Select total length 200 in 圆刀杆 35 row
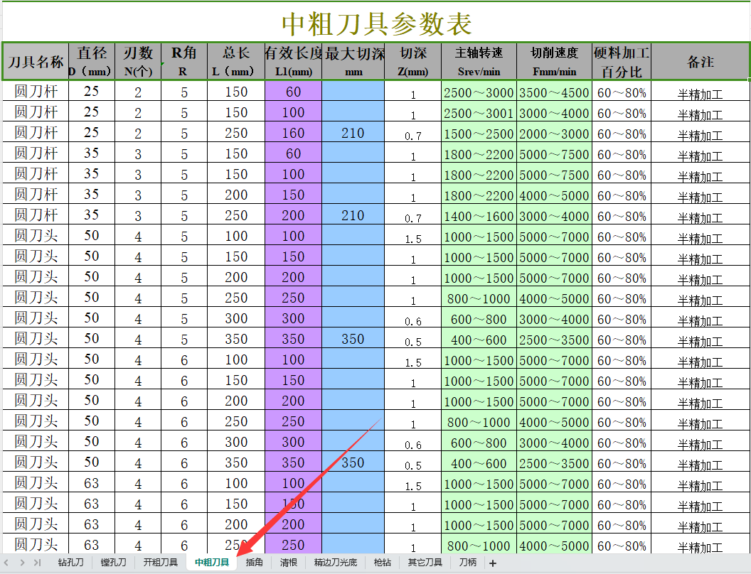The height and width of the screenshot is (574, 751). (x=236, y=195)
